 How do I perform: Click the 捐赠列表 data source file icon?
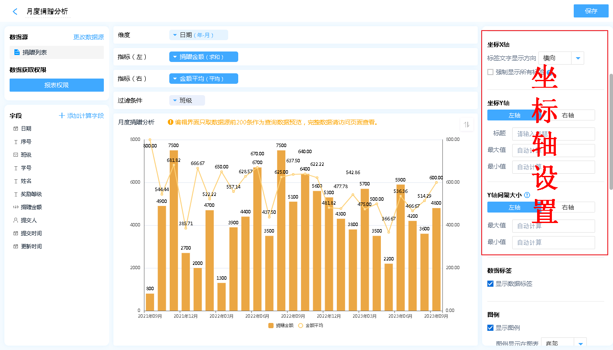tap(17, 52)
